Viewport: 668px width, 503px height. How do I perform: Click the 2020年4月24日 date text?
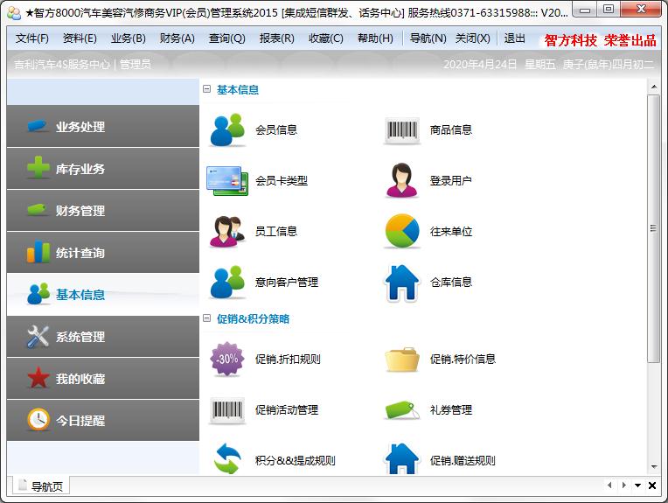[x=480, y=65]
